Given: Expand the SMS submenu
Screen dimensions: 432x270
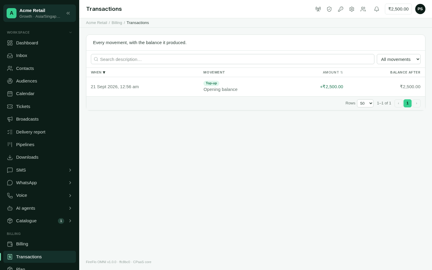Looking at the screenshot, I should click(70, 170).
